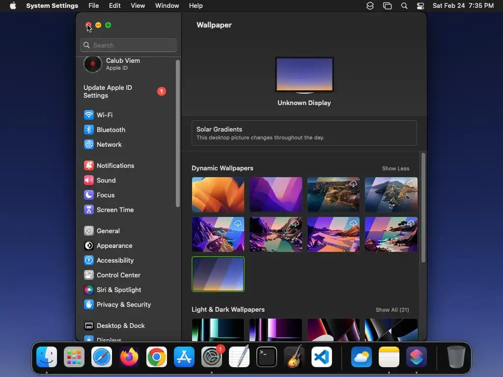Viewport: 503px width, 377px height.
Task: Open App Store from the Dock
Action: coord(184,357)
